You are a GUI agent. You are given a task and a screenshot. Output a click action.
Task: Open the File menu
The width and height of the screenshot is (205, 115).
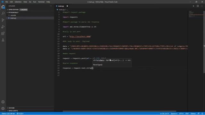point(6,2)
